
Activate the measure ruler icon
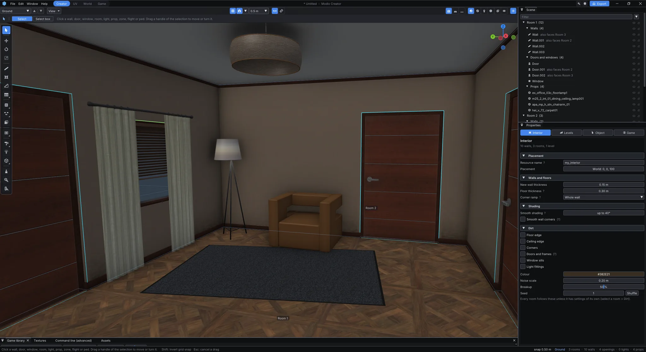[282, 11]
